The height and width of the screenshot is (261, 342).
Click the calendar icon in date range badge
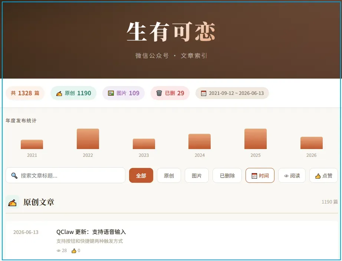click(204, 93)
